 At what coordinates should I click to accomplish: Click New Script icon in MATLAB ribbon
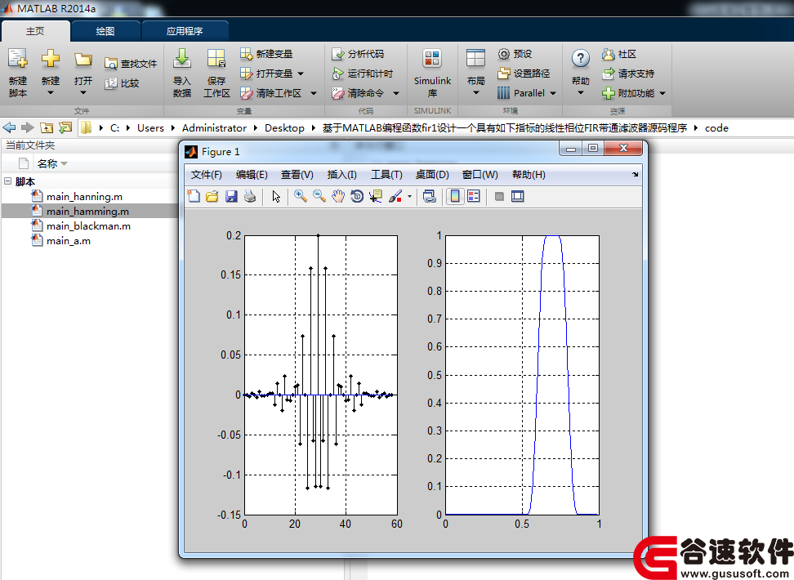pos(18,59)
